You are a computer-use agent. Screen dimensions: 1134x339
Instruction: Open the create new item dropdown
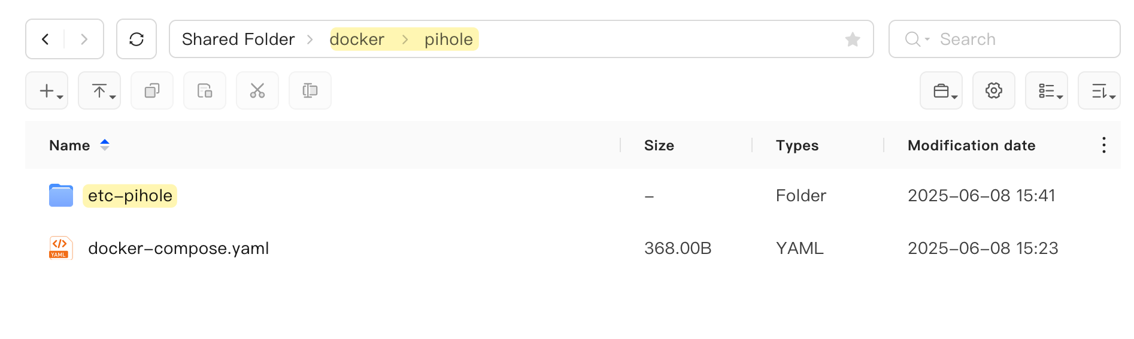click(x=47, y=91)
